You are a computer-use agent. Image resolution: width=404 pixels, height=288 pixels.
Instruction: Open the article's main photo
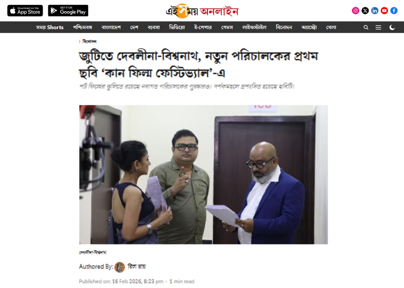(204, 175)
